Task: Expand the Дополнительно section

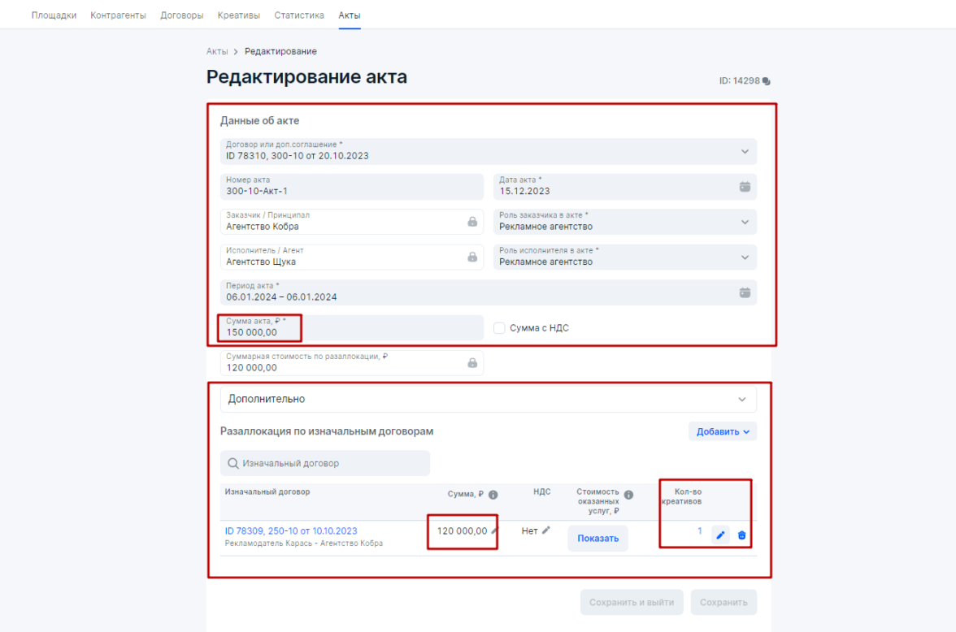Action: point(741,399)
